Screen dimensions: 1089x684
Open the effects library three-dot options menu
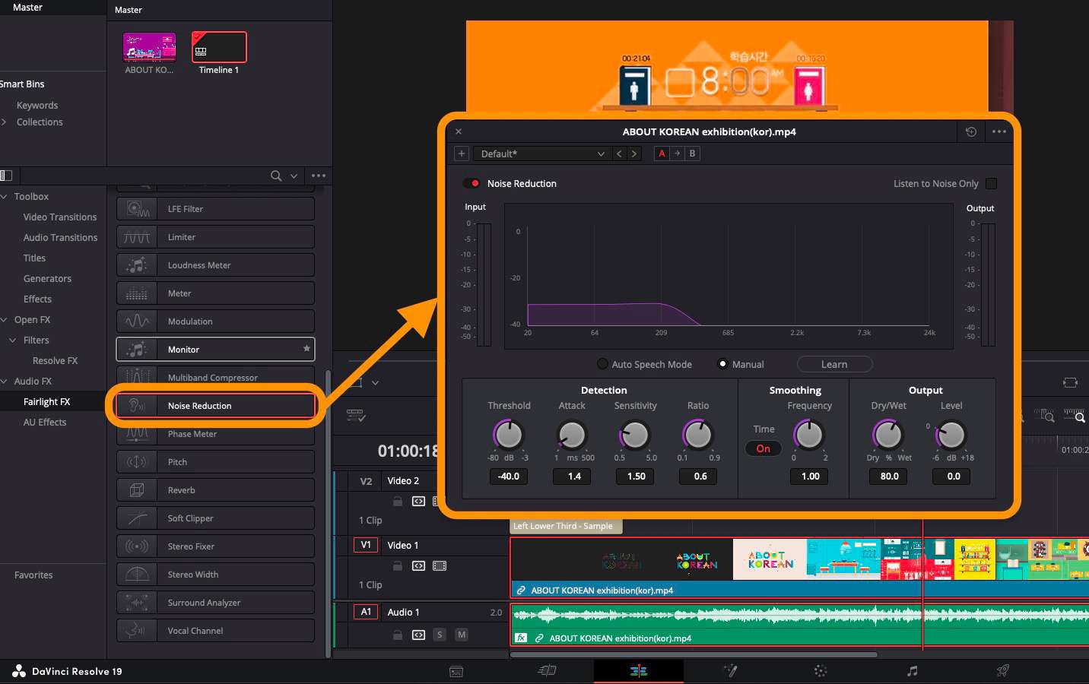pos(319,176)
